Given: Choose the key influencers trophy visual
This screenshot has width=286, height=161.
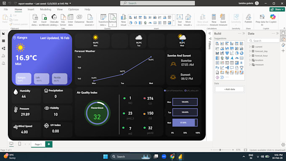Looking at the screenshot, I should tap(241, 68).
